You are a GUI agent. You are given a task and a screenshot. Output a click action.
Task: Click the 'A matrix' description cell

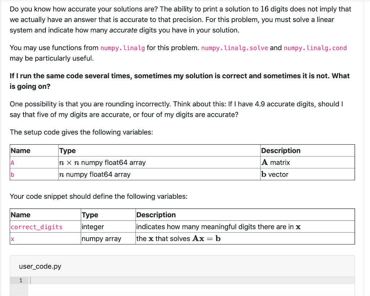tap(271, 163)
